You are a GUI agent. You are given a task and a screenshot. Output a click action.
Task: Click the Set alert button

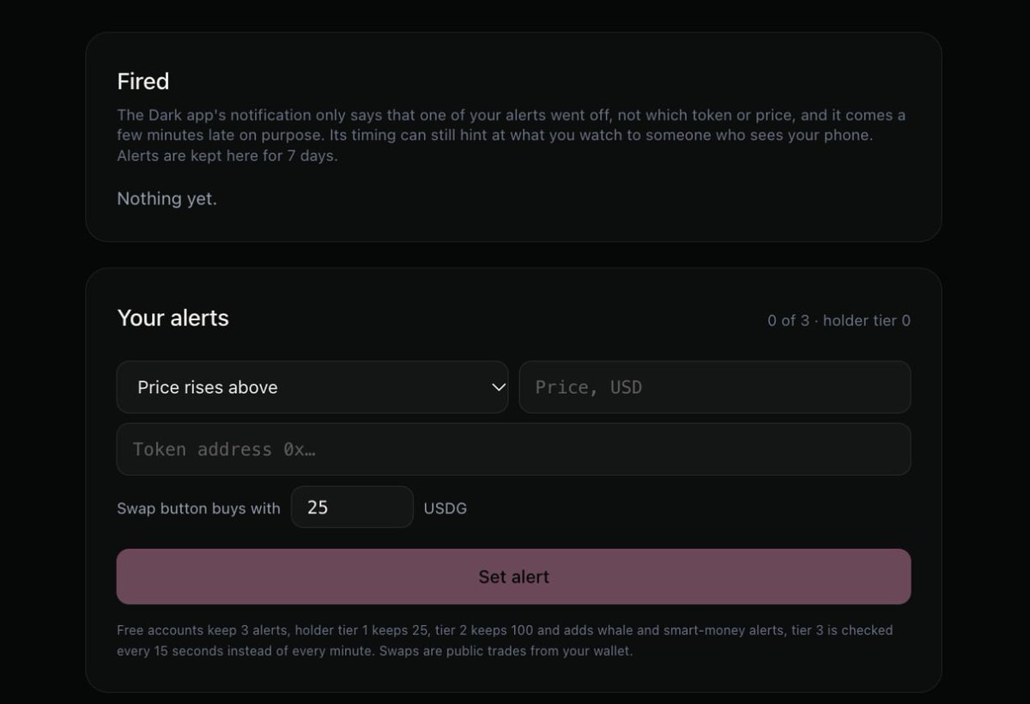513,577
